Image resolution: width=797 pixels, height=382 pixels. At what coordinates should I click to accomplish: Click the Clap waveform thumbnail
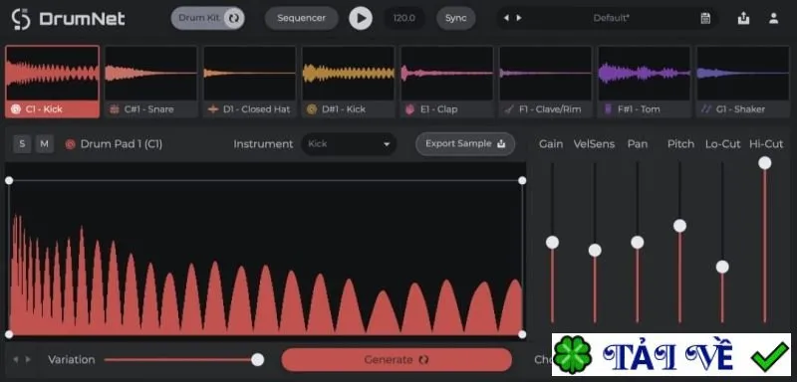(446, 74)
